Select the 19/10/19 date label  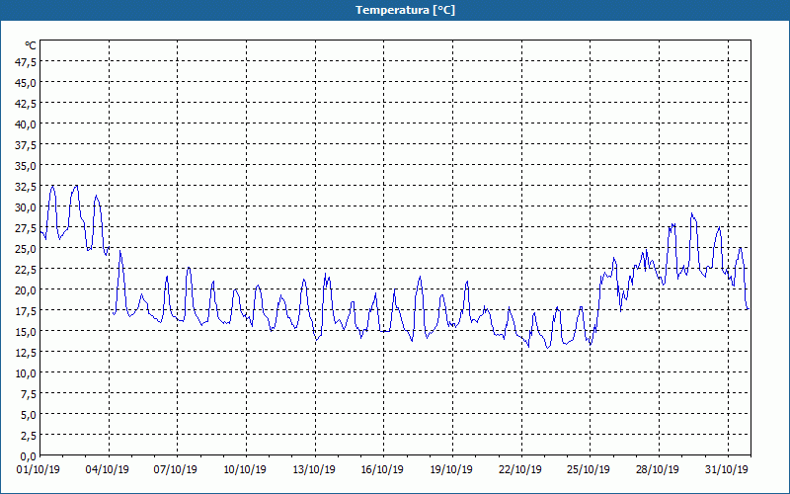pos(451,469)
